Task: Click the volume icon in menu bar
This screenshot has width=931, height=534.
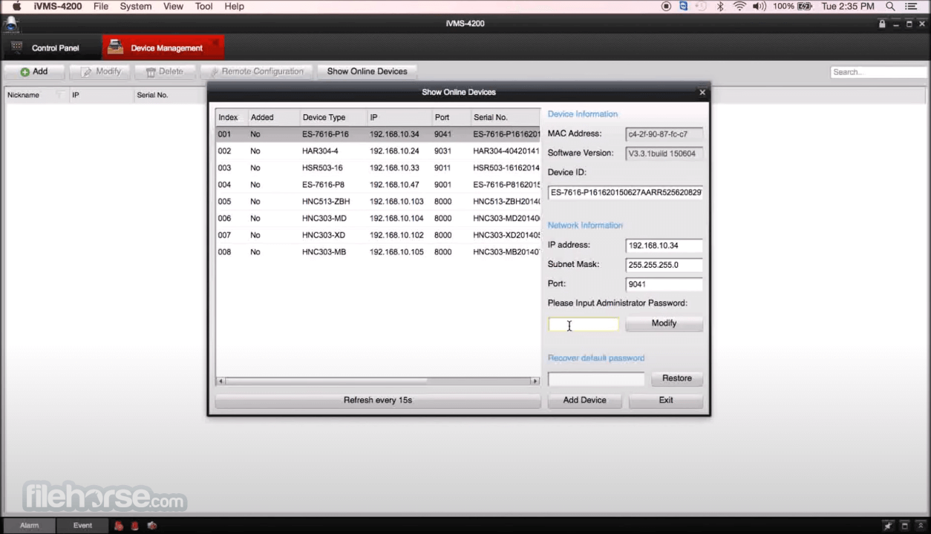Action: (759, 6)
